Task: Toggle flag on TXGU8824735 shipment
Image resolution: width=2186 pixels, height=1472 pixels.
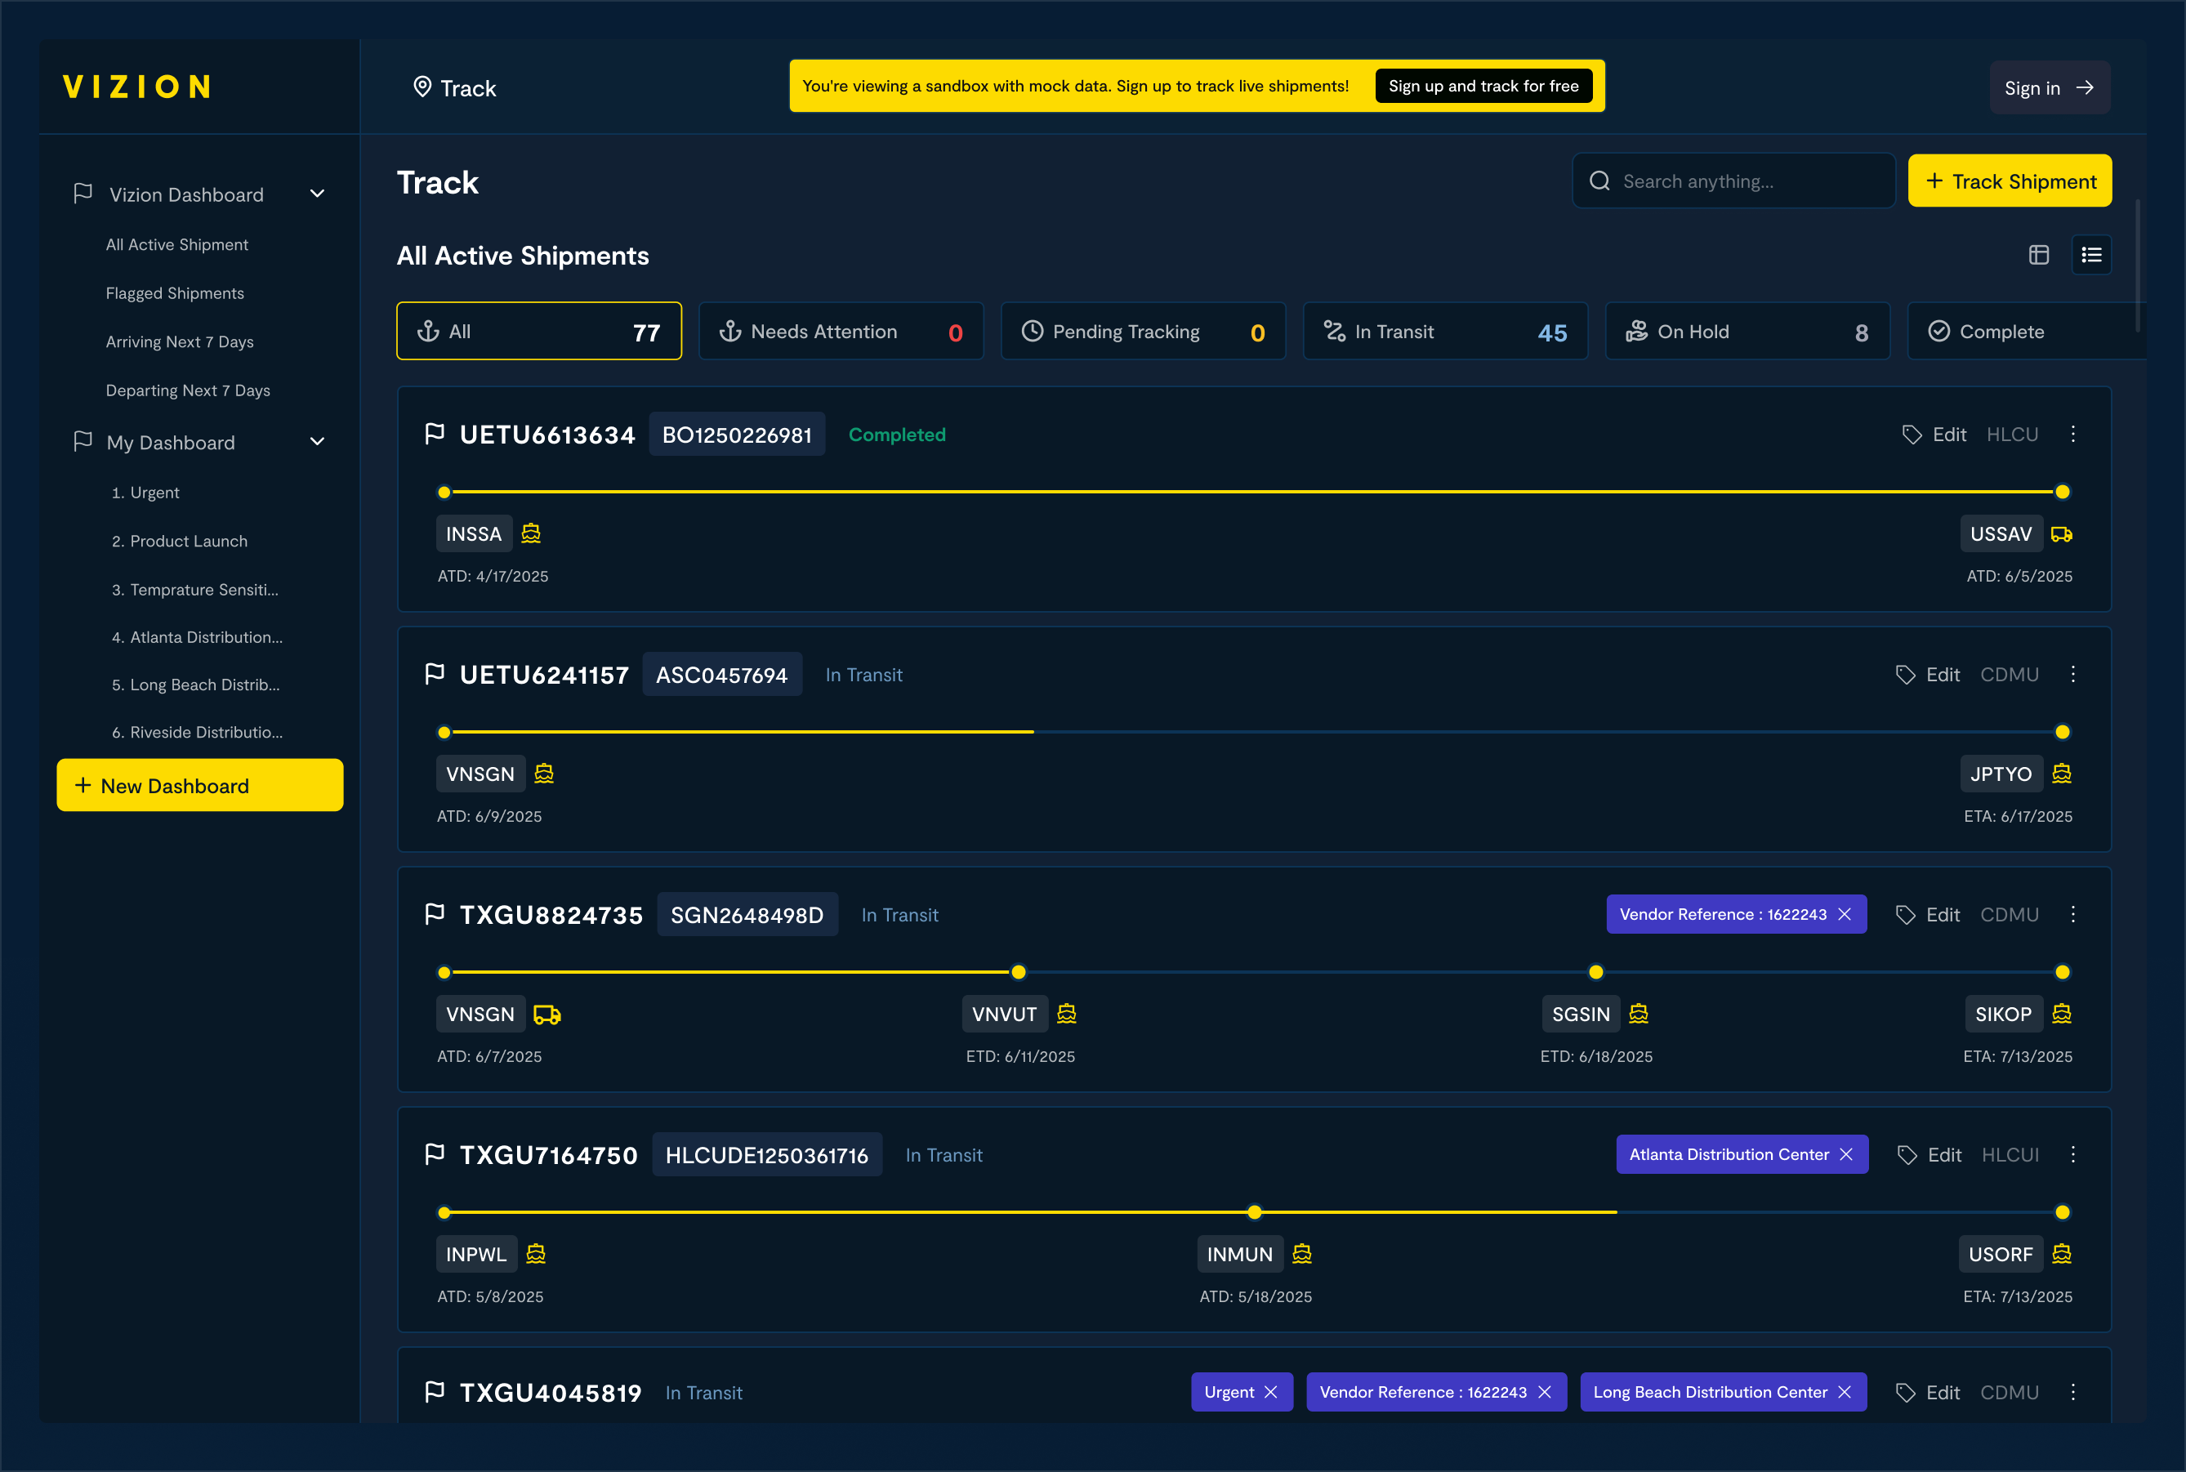Action: [x=434, y=914]
